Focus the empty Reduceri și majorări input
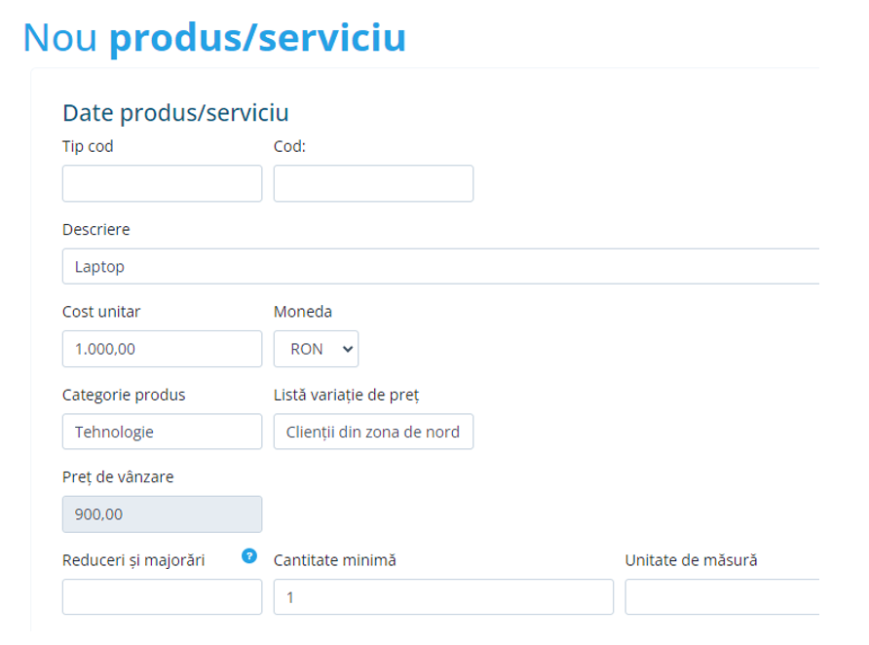 pyautogui.click(x=162, y=597)
